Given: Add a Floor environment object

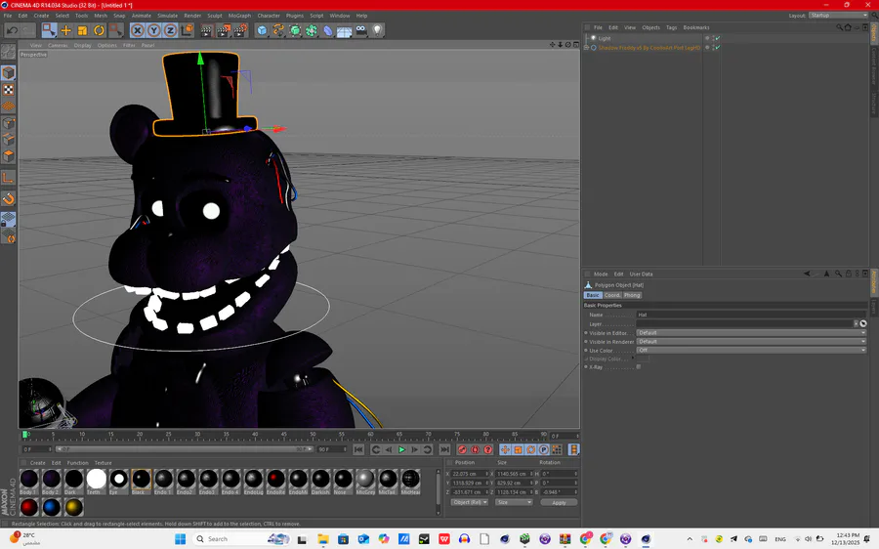Looking at the screenshot, I should pyautogui.click(x=344, y=30).
